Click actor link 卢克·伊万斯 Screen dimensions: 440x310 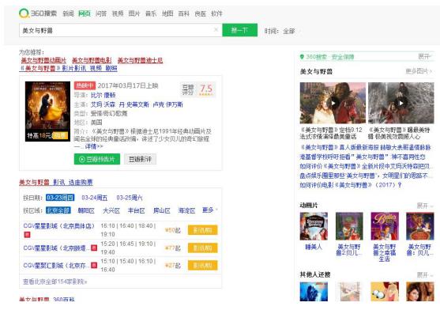click(x=167, y=104)
